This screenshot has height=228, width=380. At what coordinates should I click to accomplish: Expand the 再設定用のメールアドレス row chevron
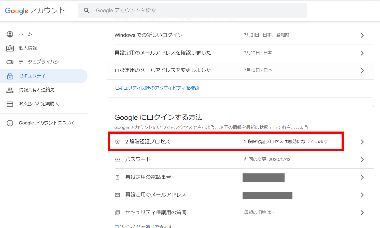pyautogui.click(x=362, y=195)
